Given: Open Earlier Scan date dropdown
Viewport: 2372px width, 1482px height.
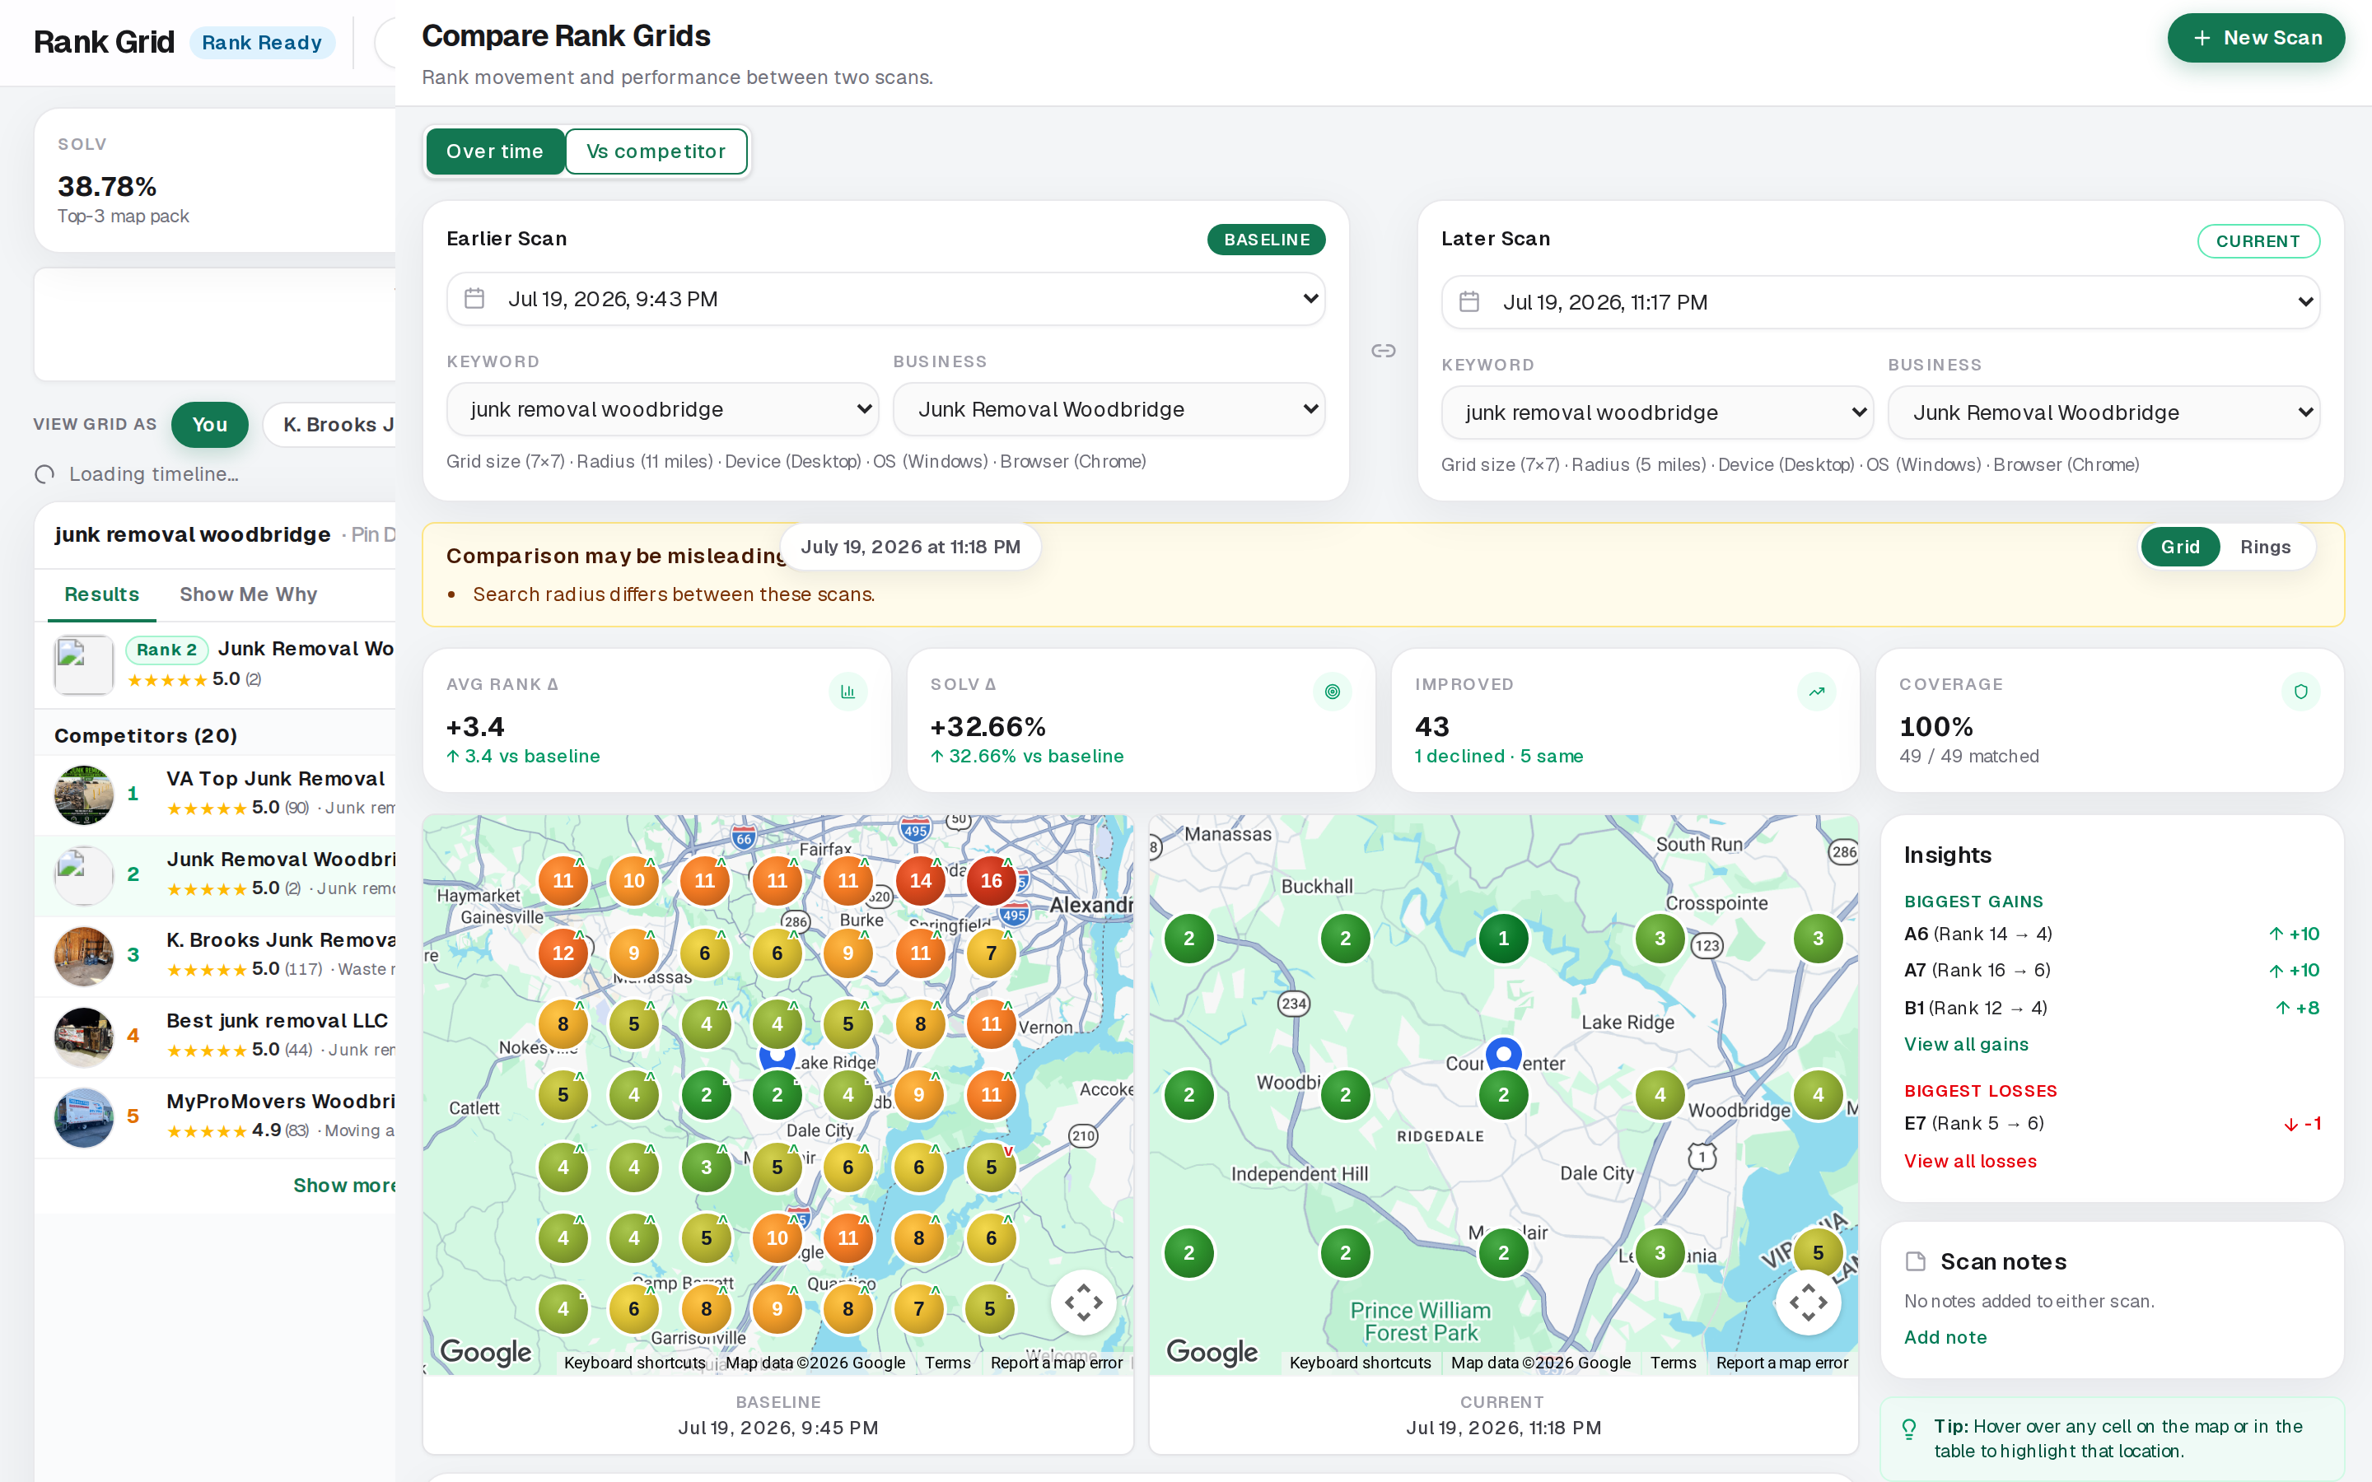Looking at the screenshot, I should (x=886, y=299).
